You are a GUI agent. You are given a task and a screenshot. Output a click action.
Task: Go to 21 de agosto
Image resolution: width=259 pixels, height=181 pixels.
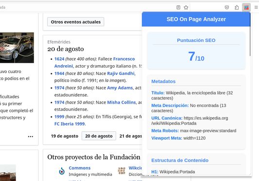(131, 136)
